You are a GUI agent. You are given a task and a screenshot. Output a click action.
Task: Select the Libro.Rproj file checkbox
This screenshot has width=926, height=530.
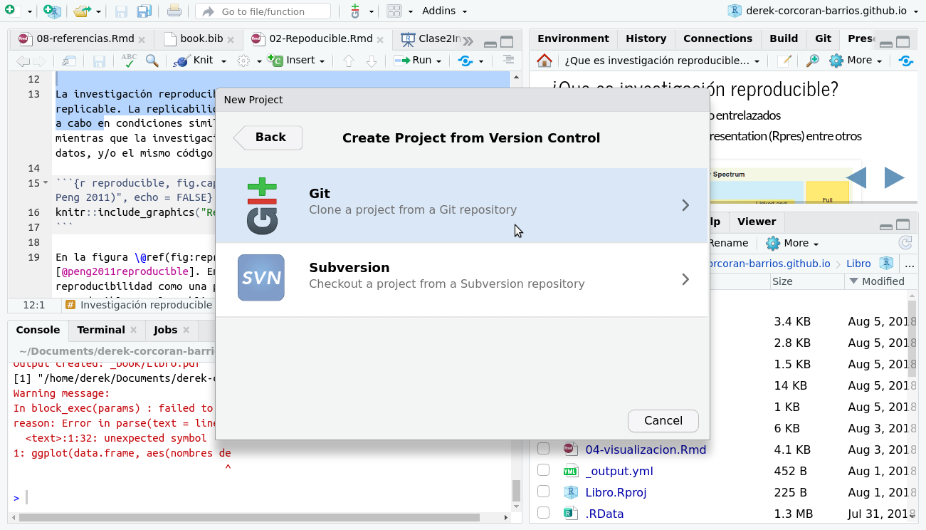(544, 492)
